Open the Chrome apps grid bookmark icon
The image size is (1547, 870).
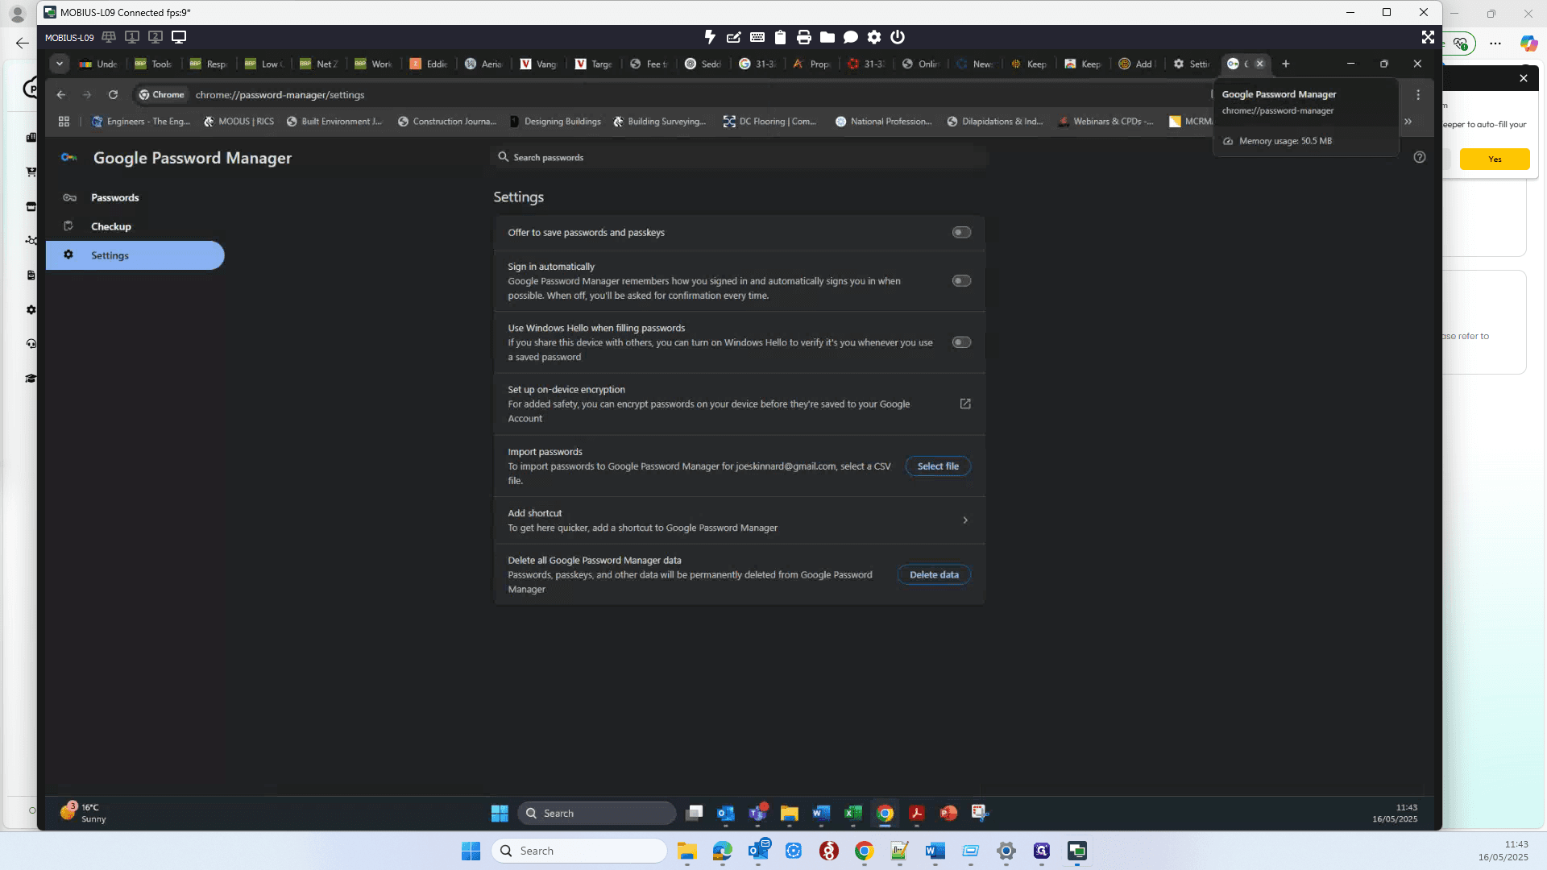(64, 122)
